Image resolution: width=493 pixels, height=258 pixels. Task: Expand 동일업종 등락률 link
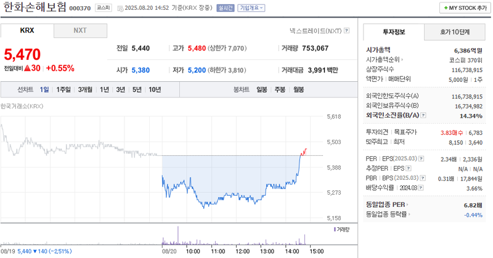(x=388, y=214)
